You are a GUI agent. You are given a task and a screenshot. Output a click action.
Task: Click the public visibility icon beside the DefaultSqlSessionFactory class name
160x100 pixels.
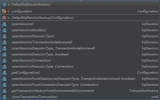pyautogui.click(x=9, y=4)
